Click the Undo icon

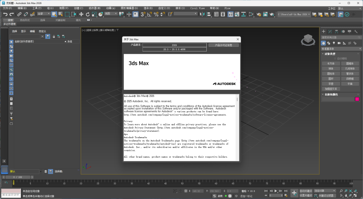[x=5, y=14]
